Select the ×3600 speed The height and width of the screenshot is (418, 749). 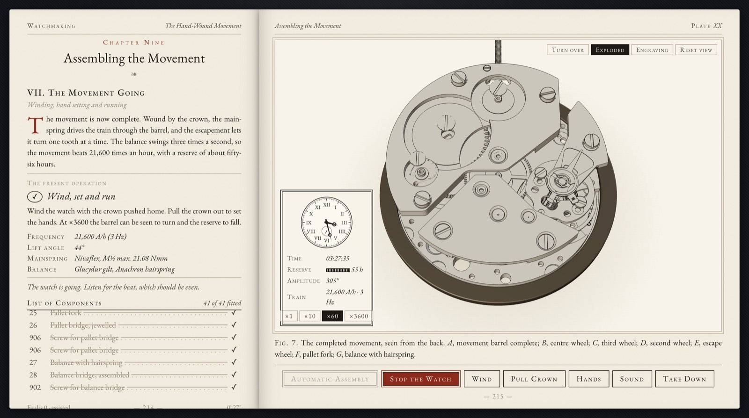coord(359,316)
